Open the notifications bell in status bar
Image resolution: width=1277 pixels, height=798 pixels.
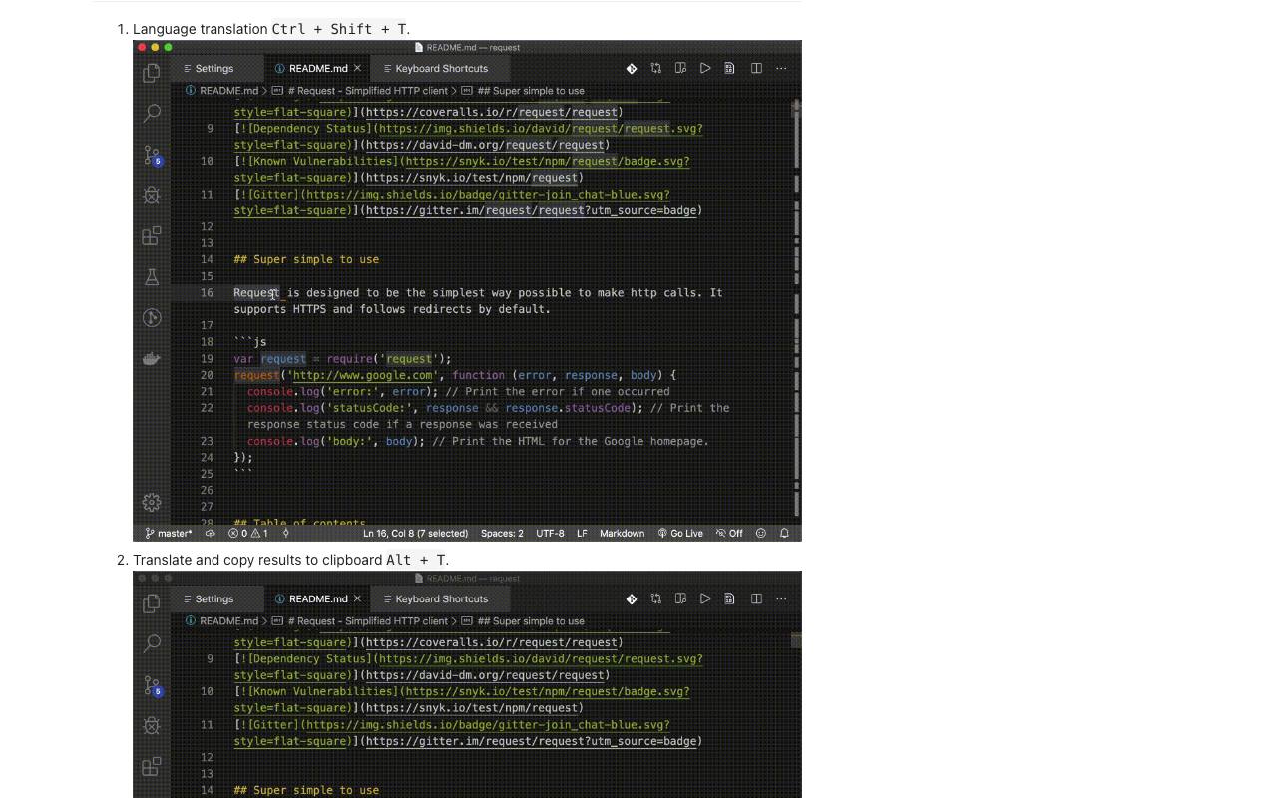pos(784,533)
